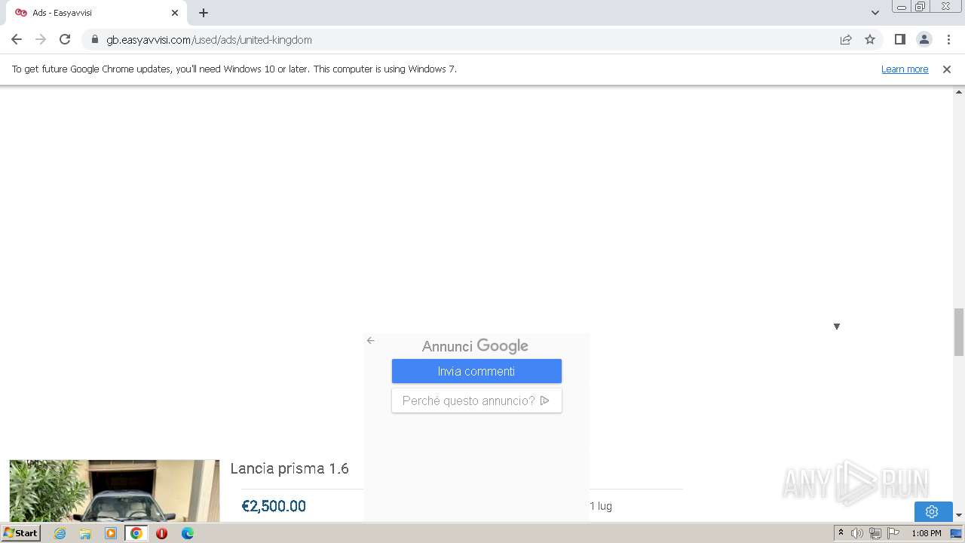The image size is (965, 543).
Task: Switch to Chrome taskbar icon
Action: point(136,533)
